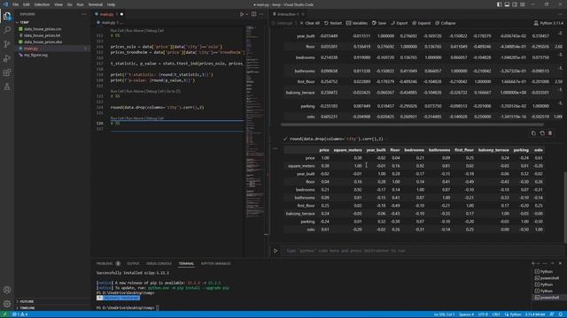Click Interrupt in interactive toolbar
The height and width of the screenshot is (318, 567).
tap(282, 23)
